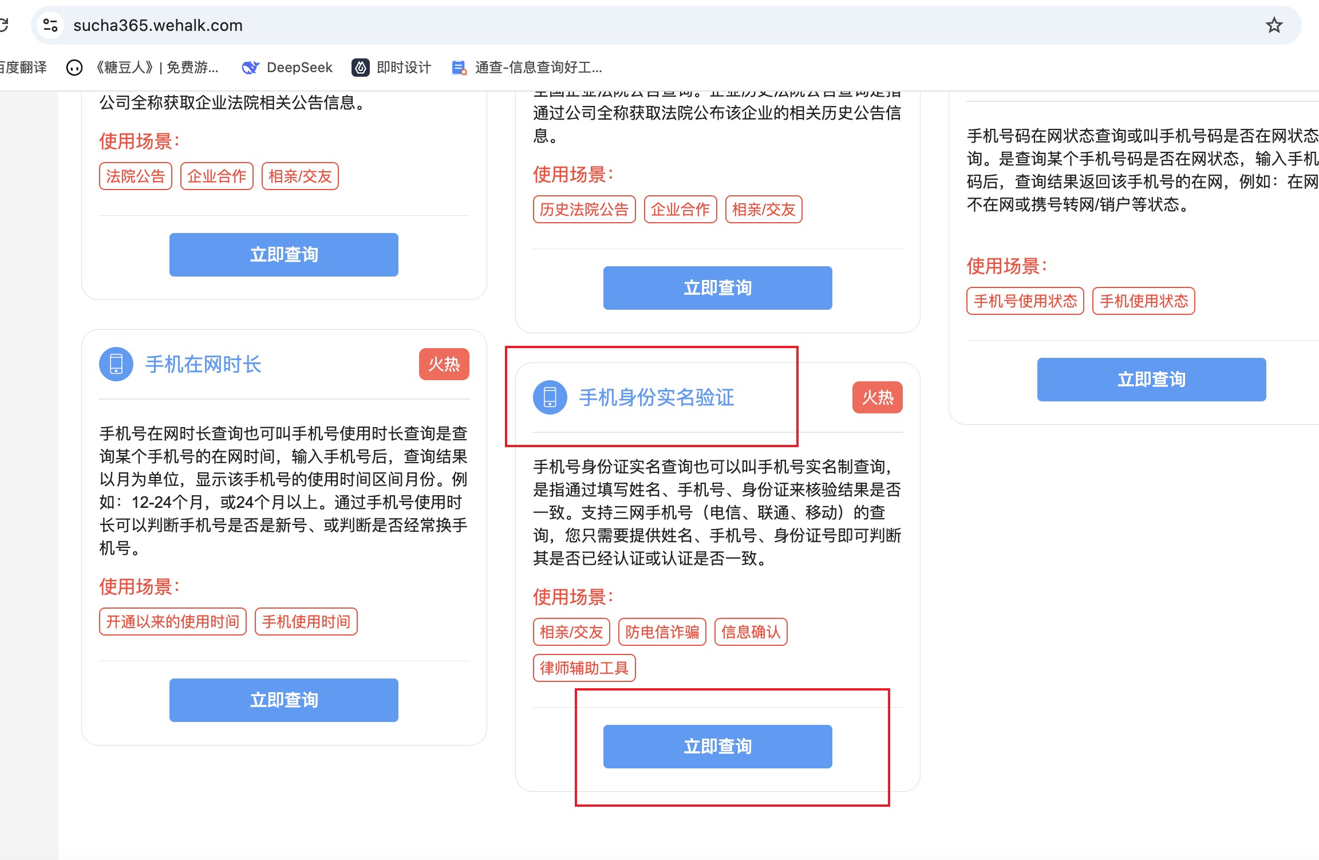Image resolution: width=1319 pixels, height=860 pixels.
Task: Click 立即查询 under 法院公告 card
Action: 284,255
